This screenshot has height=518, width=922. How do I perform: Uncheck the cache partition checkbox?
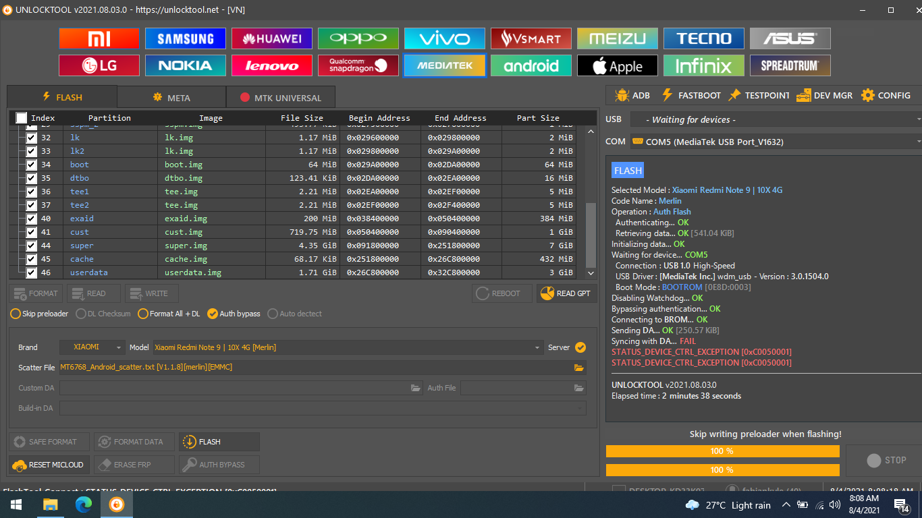point(31,259)
